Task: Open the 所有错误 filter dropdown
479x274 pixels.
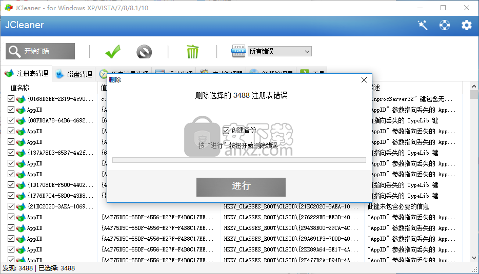Action: [x=279, y=51]
